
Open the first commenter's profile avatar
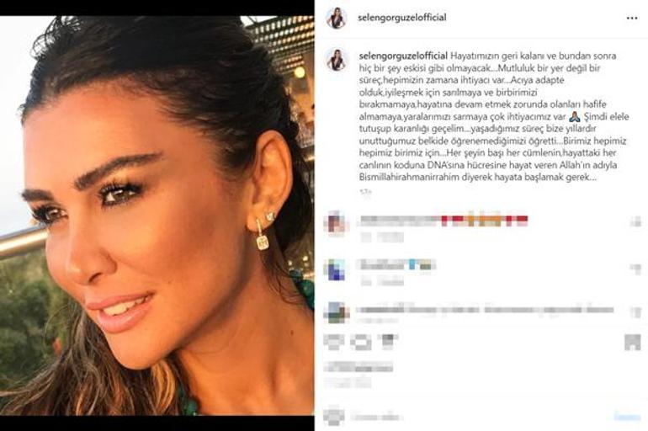[337, 223]
